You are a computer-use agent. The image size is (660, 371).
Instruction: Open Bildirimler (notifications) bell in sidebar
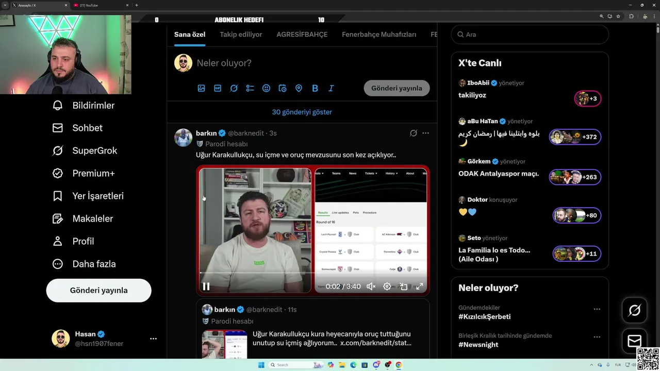(84, 106)
